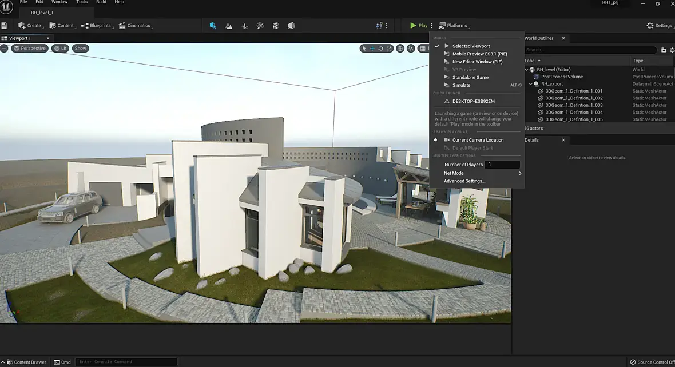Switch to Landscape mode icon
The height and width of the screenshot is (367, 675).
tap(229, 25)
